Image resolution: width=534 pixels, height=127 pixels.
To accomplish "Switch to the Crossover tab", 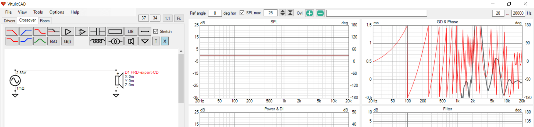I will pos(27,20).
